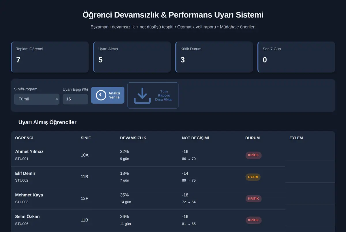Click the EYLEM column header
This screenshot has width=346, height=232.
[296, 138]
